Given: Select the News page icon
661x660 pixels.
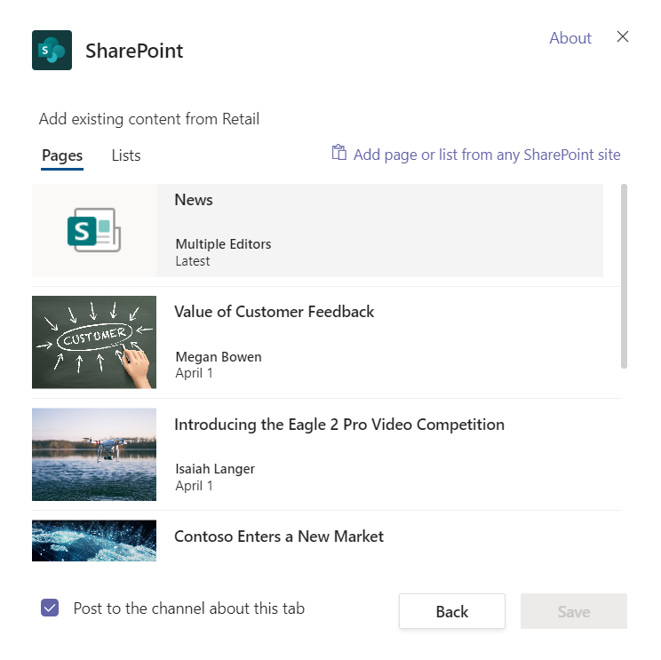Looking at the screenshot, I should coord(94,230).
